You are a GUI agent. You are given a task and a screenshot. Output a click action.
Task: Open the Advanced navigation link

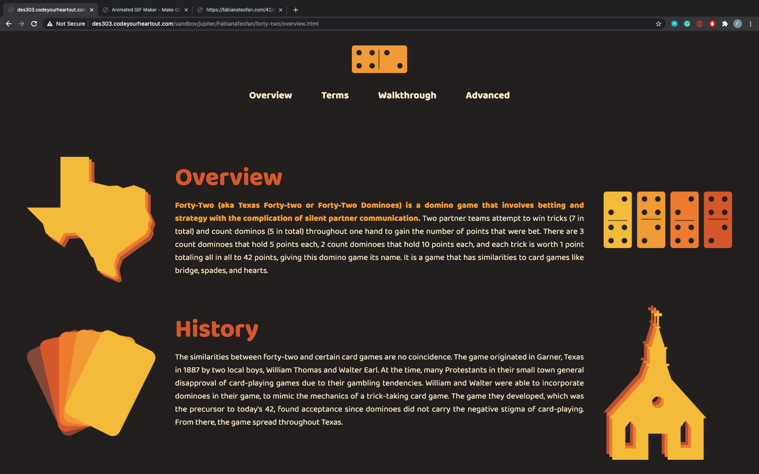coord(487,95)
